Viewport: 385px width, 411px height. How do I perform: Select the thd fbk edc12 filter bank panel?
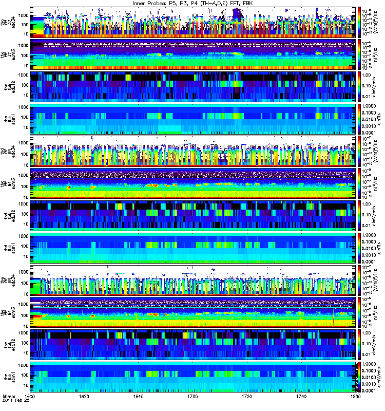tap(193, 216)
